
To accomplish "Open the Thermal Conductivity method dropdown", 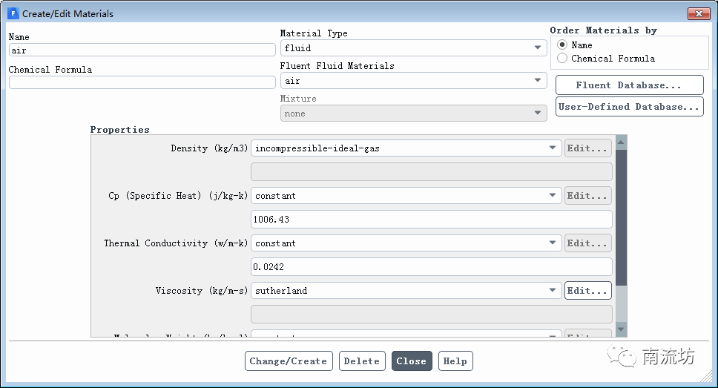I will click(406, 243).
